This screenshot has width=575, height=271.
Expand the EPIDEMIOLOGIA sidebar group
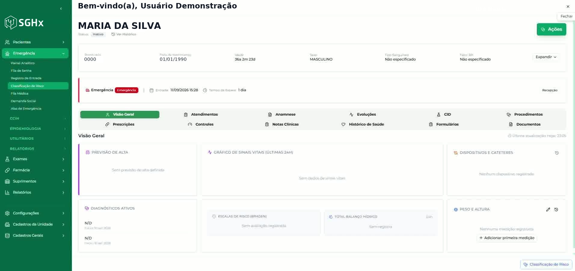[38, 129]
